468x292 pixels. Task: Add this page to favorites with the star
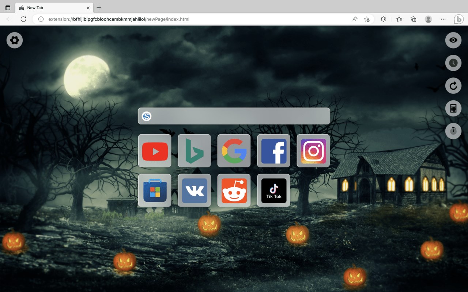(x=367, y=19)
